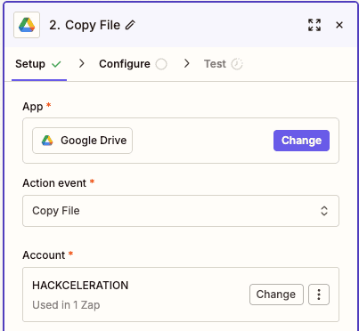Image resolution: width=359 pixels, height=331 pixels.
Task: Click the '2. Copy File' title
Action: click(85, 25)
